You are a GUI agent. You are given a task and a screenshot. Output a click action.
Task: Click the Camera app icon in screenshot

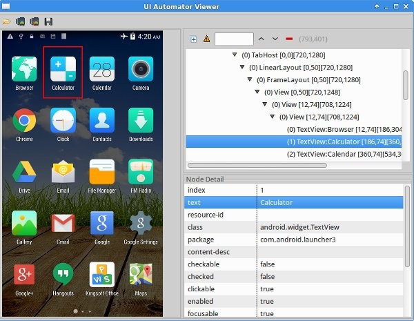[x=141, y=69]
